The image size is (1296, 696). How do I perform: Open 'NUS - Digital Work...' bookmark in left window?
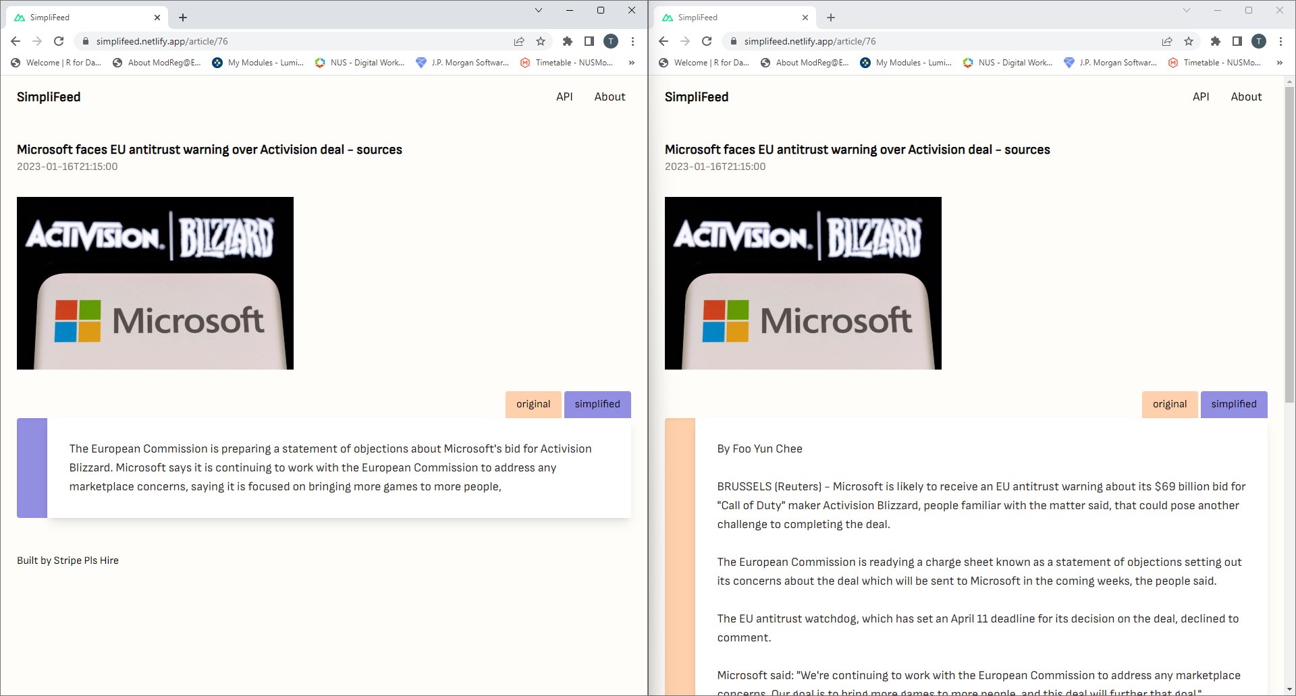tap(360, 63)
